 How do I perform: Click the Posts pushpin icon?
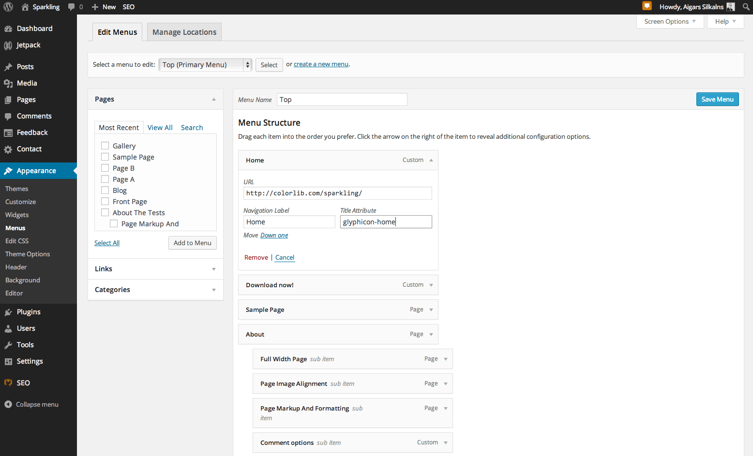8,67
